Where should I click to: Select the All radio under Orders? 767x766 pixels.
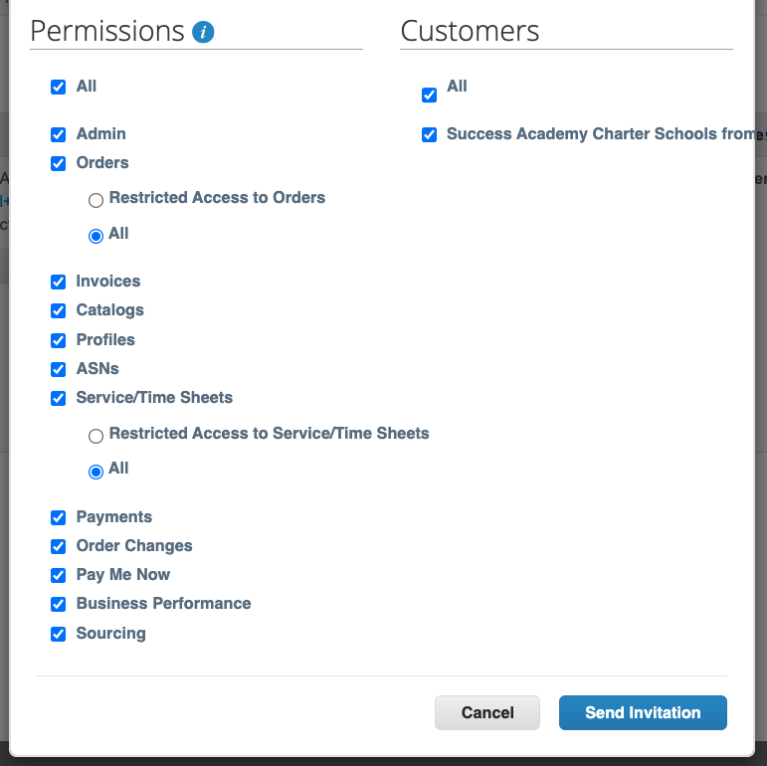click(x=96, y=236)
